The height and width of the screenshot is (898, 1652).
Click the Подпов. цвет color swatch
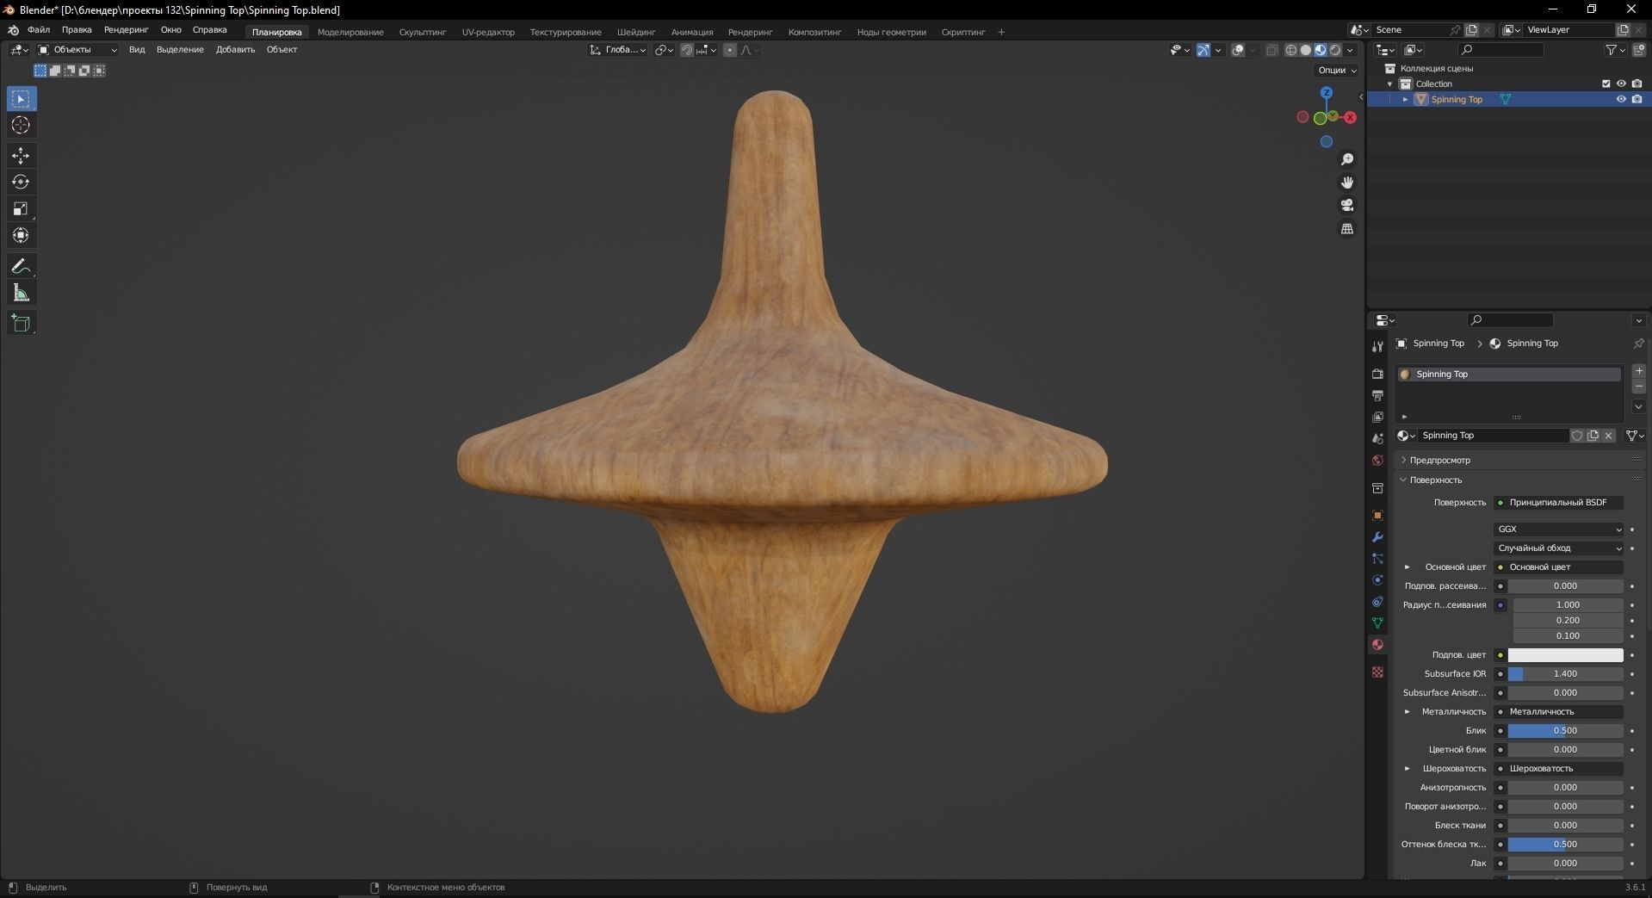pyautogui.click(x=1565, y=655)
